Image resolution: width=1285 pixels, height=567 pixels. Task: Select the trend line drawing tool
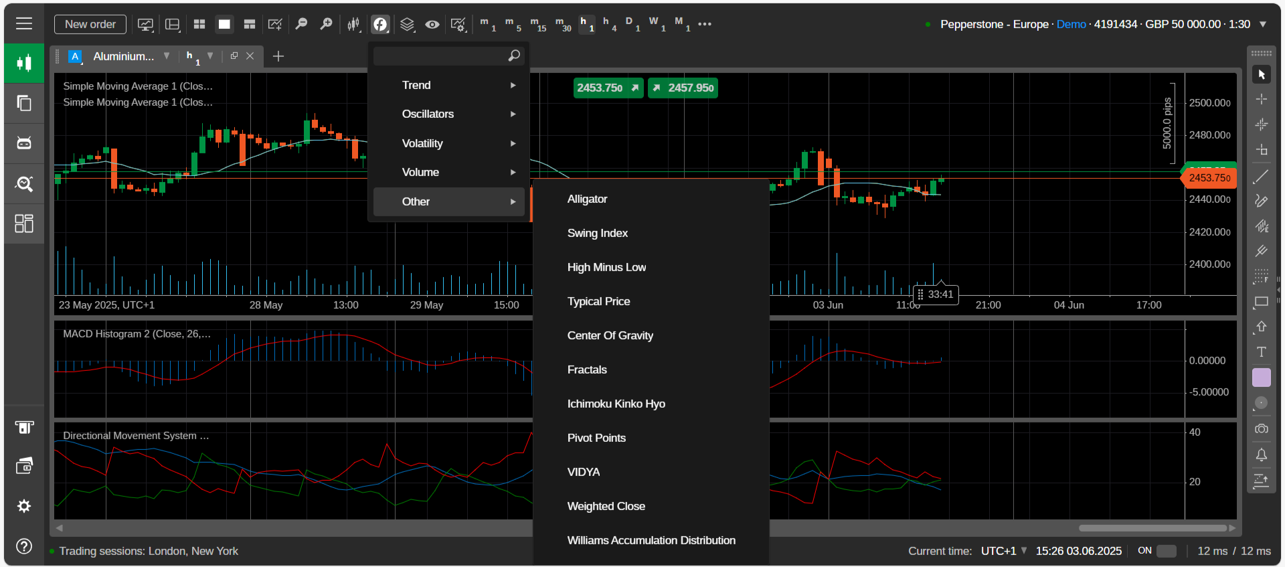click(1262, 176)
